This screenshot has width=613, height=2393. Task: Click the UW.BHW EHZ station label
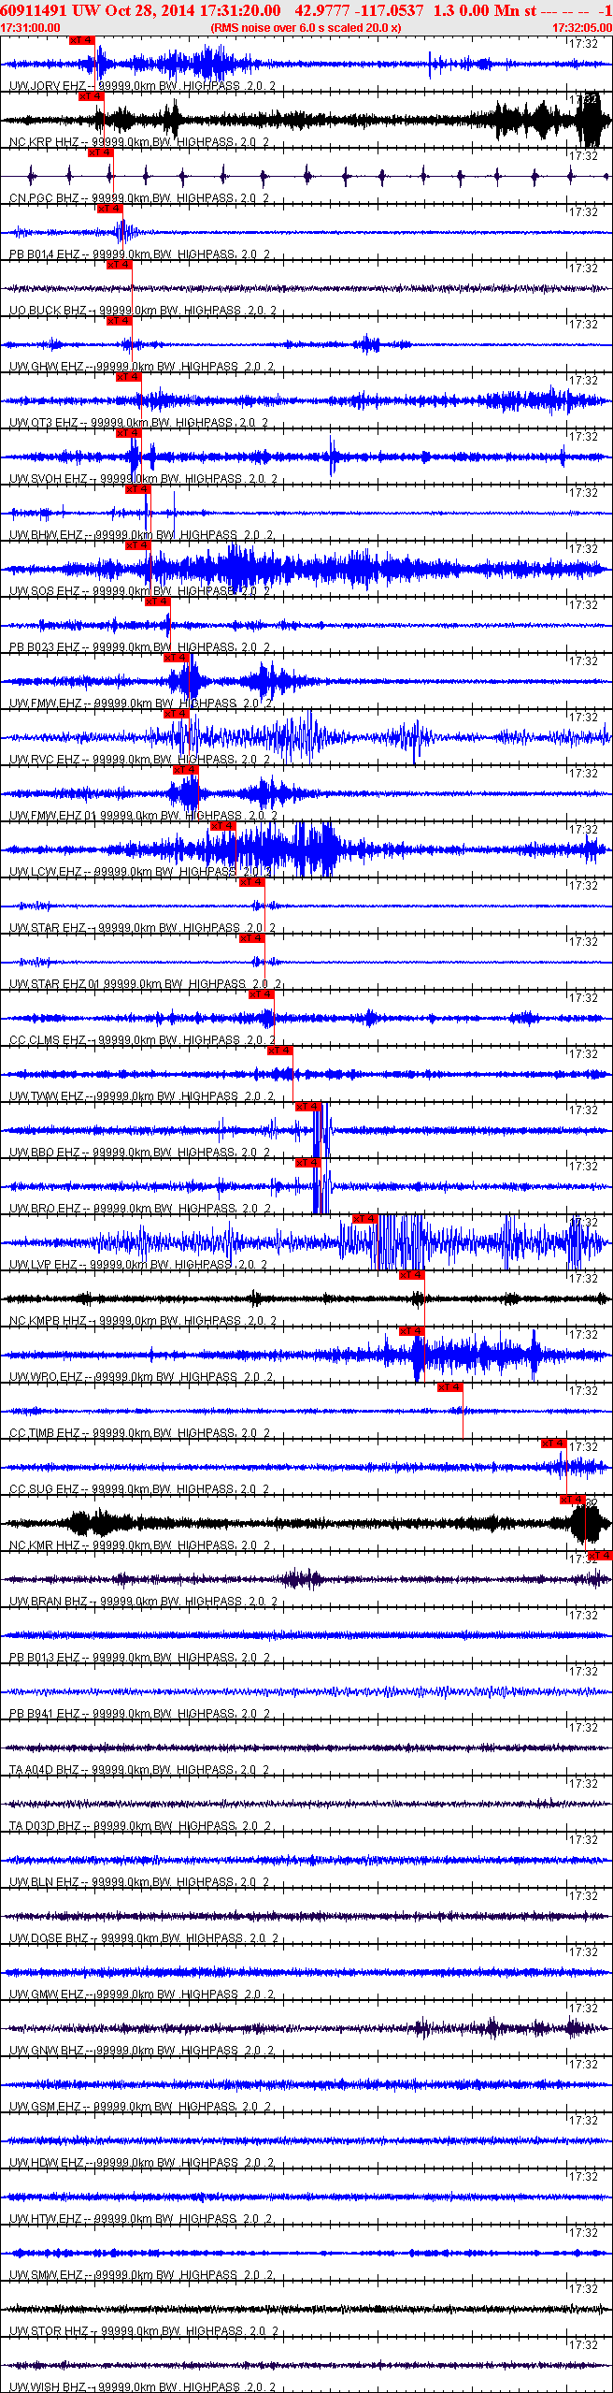(47, 535)
